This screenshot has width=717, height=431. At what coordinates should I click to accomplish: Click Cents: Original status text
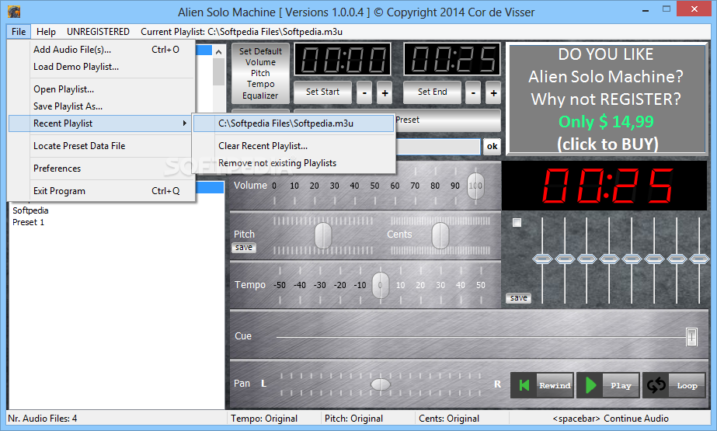click(449, 419)
